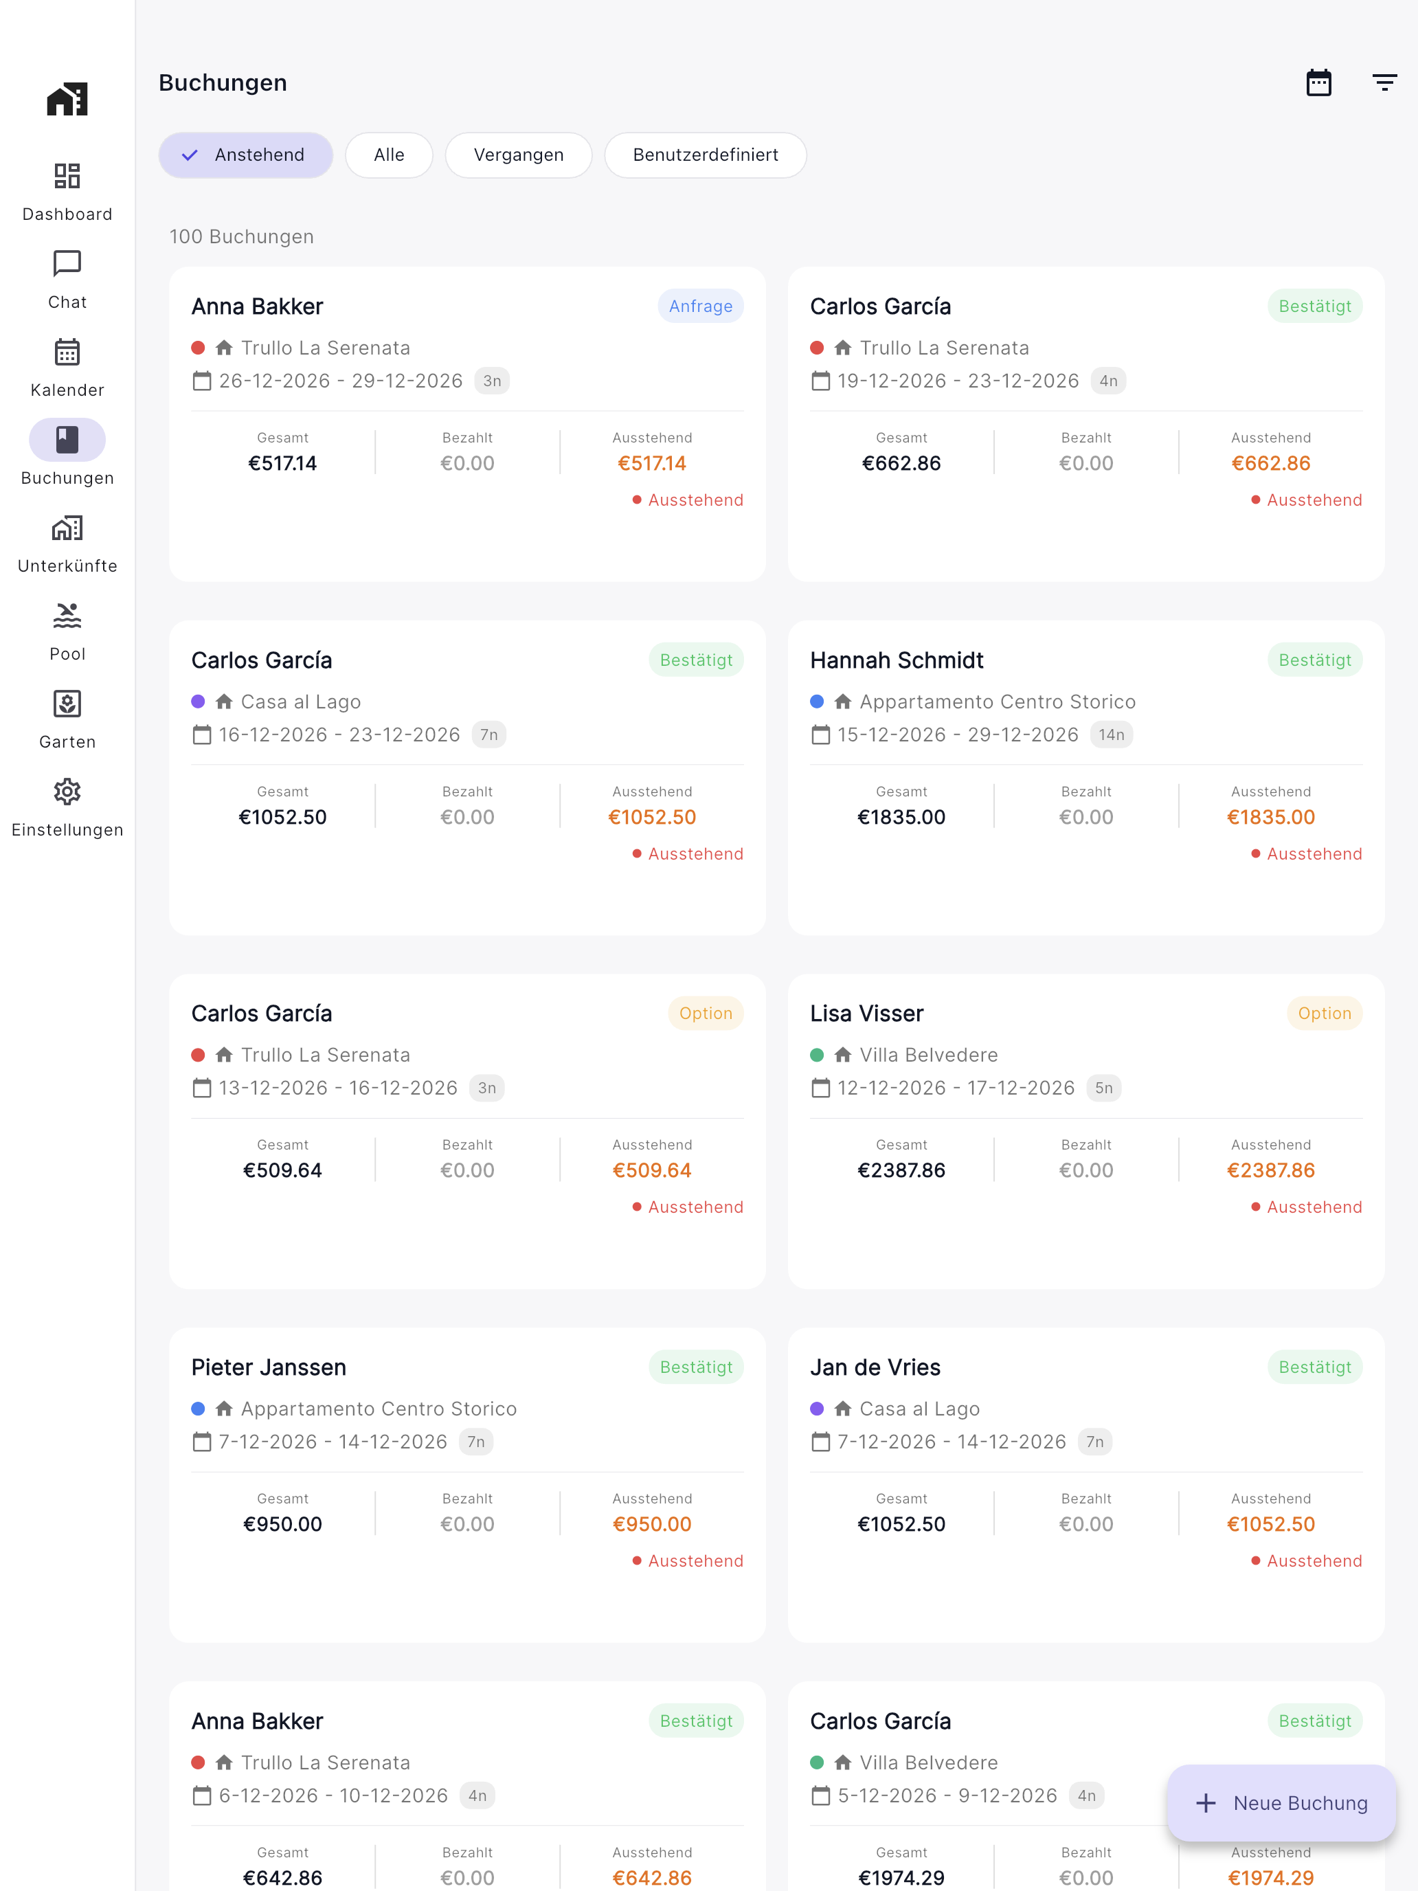The width and height of the screenshot is (1418, 1891).
Task: Click the house icon next to Casa al Lago in the 16-12-2026 card
Action: coord(224,702)
